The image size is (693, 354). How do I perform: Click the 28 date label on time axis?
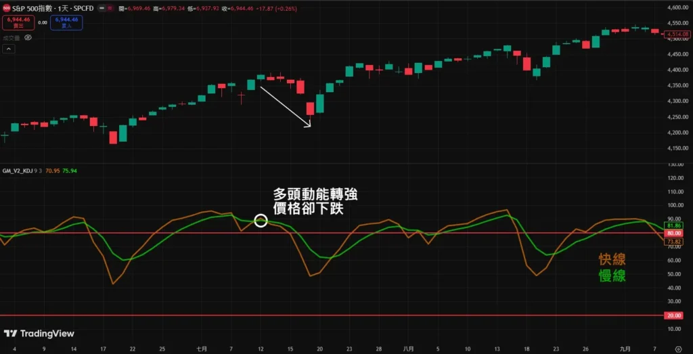pos(379,349)
